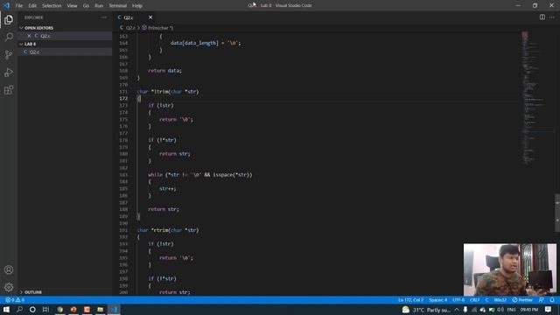Viewport: 560px width, 315px height.
Task: Select Q2.c file under LAB 8
Action: click(65, 52)
